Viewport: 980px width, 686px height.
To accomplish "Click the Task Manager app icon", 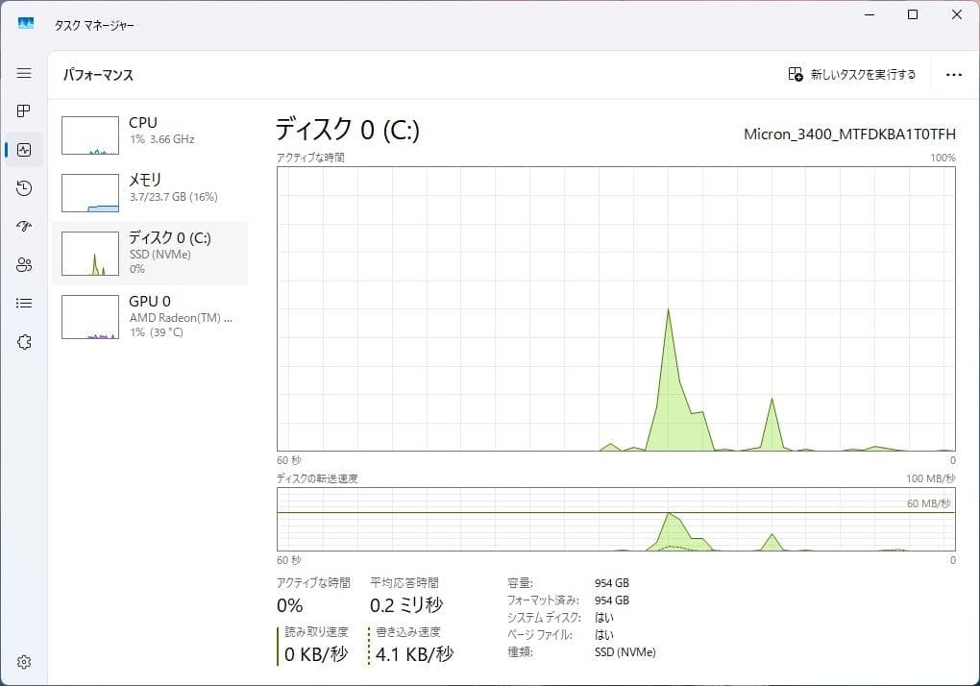I will pyautogui.click(x=26, y=24).
